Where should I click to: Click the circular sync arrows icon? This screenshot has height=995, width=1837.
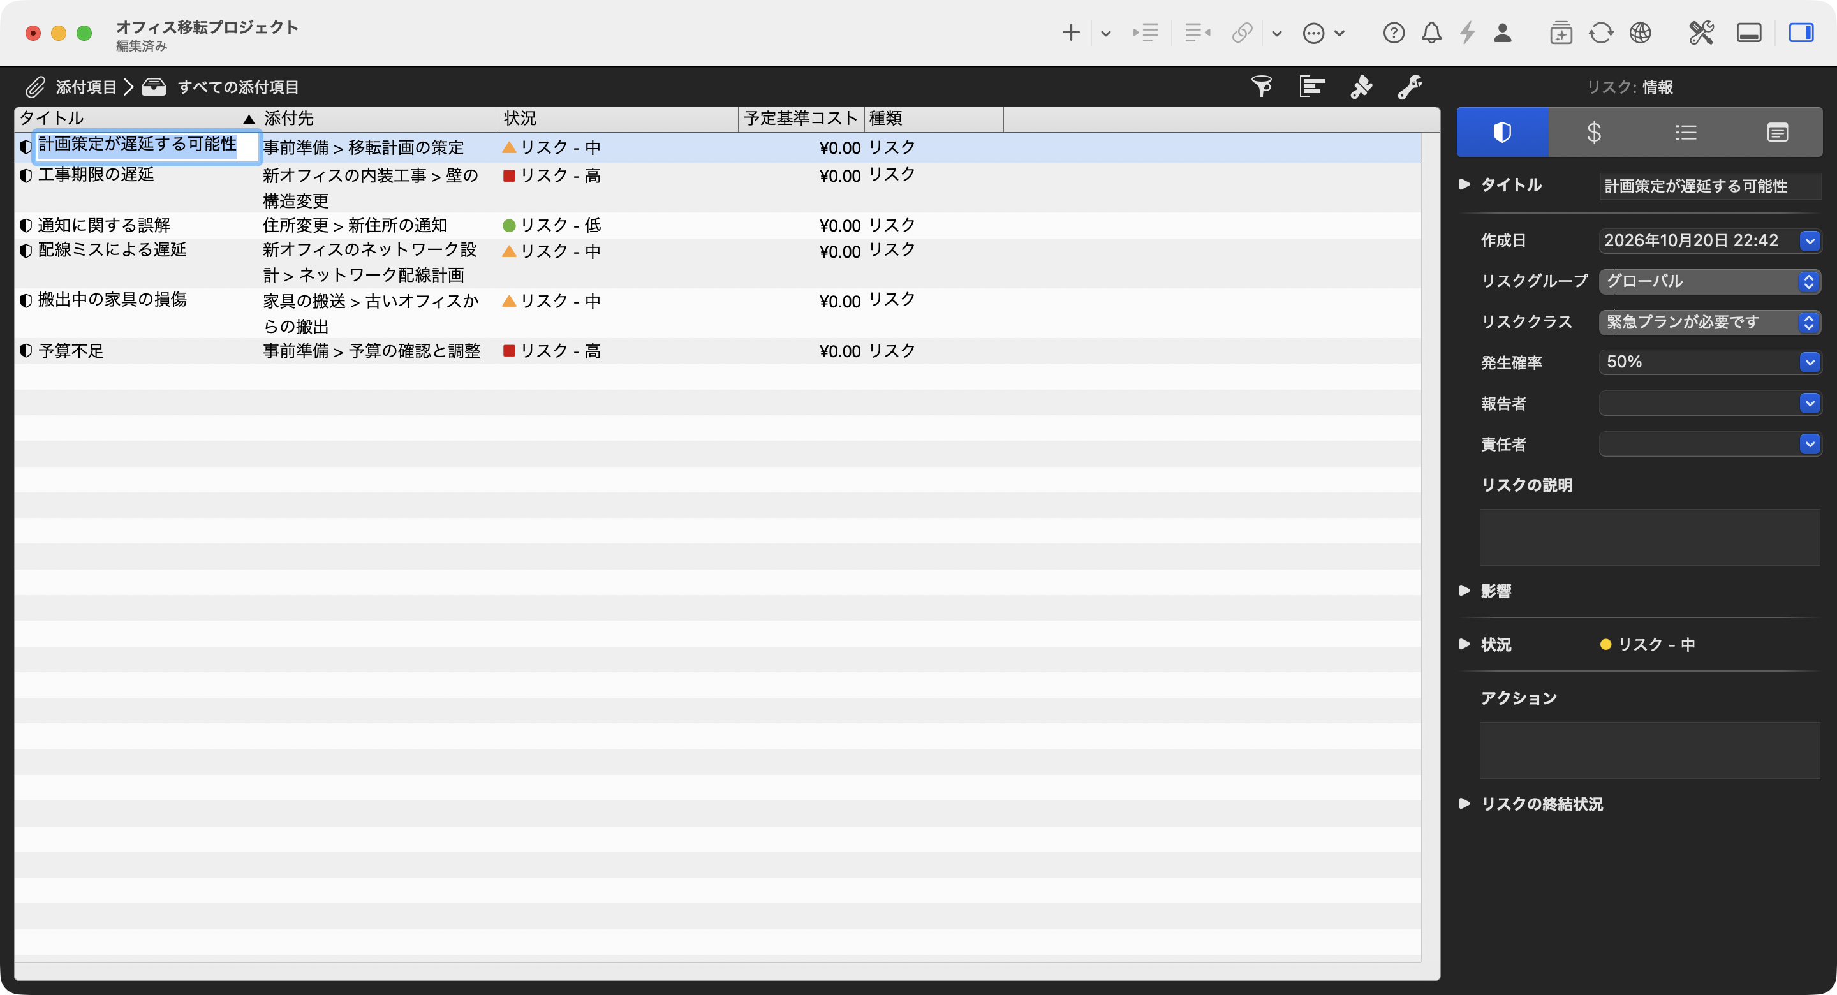click(1601, 33)
